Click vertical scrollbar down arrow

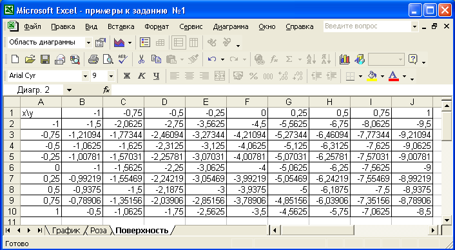[446, 220]
